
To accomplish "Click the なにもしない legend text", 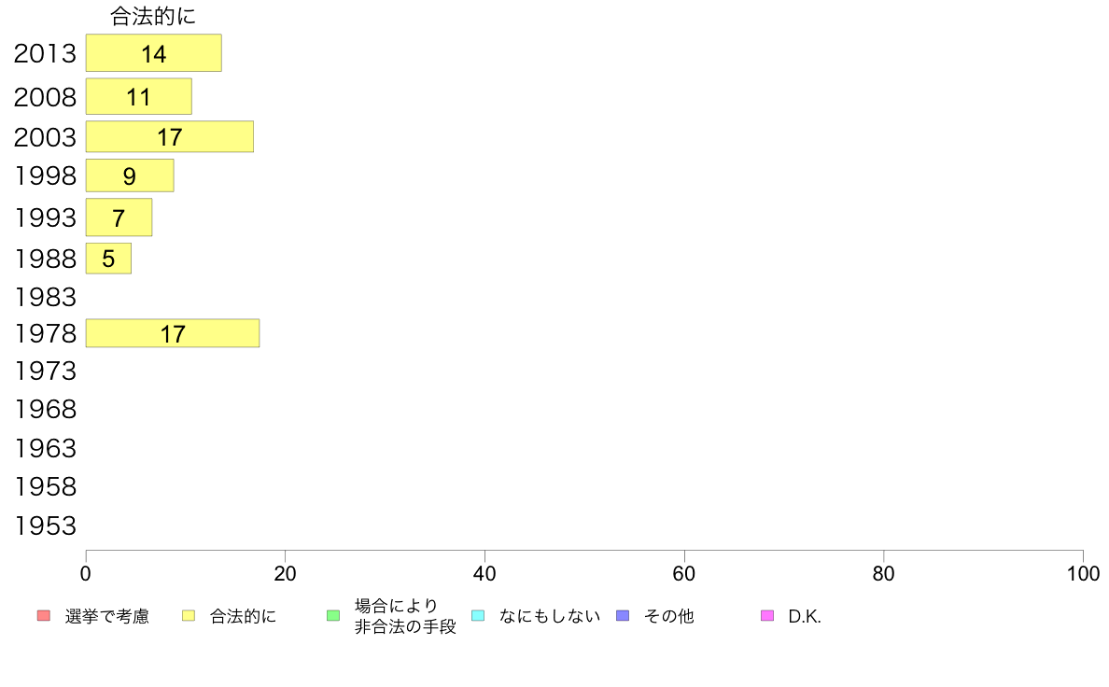I will click(550, 616).
